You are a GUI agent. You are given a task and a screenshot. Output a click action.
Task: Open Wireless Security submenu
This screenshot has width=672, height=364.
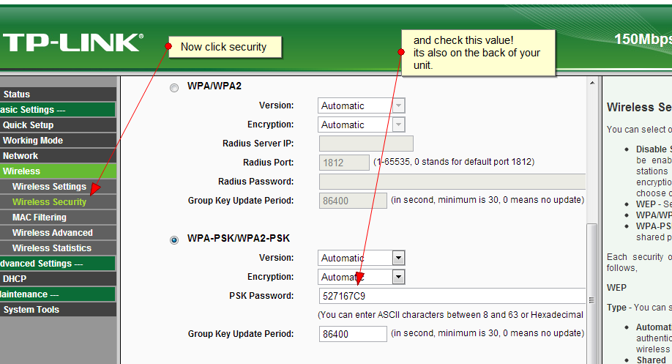pos(58,202)
